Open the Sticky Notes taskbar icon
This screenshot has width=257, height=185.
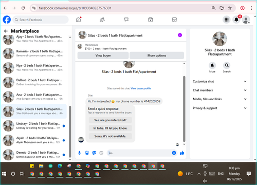pyautogui.click(x=32, y=166)
